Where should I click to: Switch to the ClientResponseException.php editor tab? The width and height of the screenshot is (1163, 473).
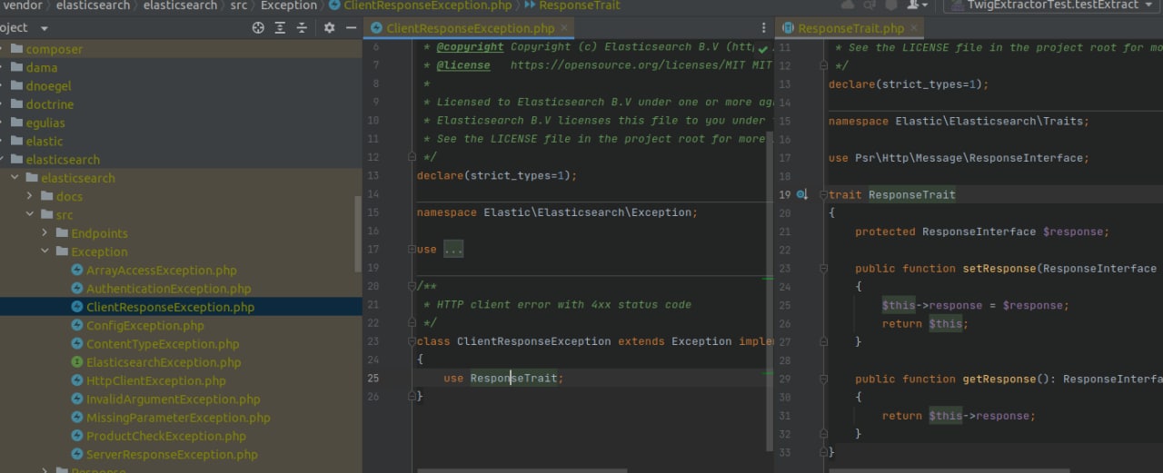[x=470, y=28]
